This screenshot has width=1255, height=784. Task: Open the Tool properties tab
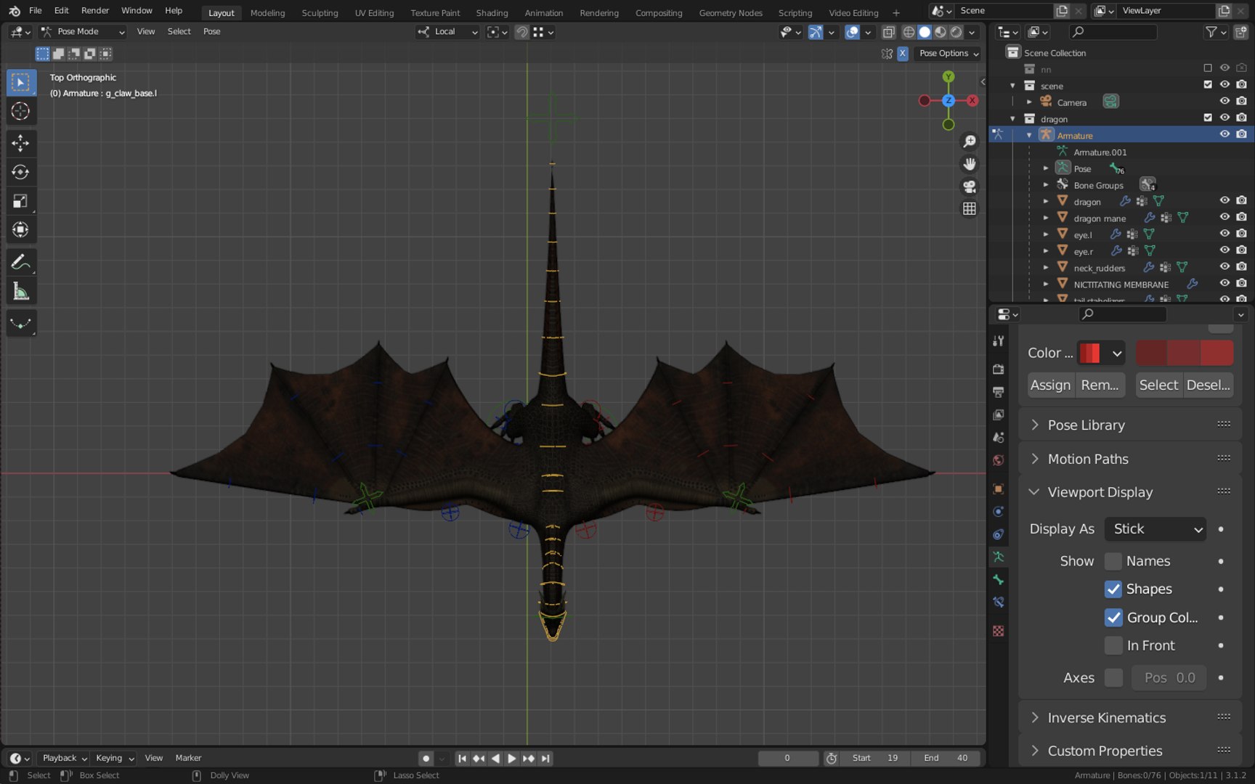coord(999,341)
